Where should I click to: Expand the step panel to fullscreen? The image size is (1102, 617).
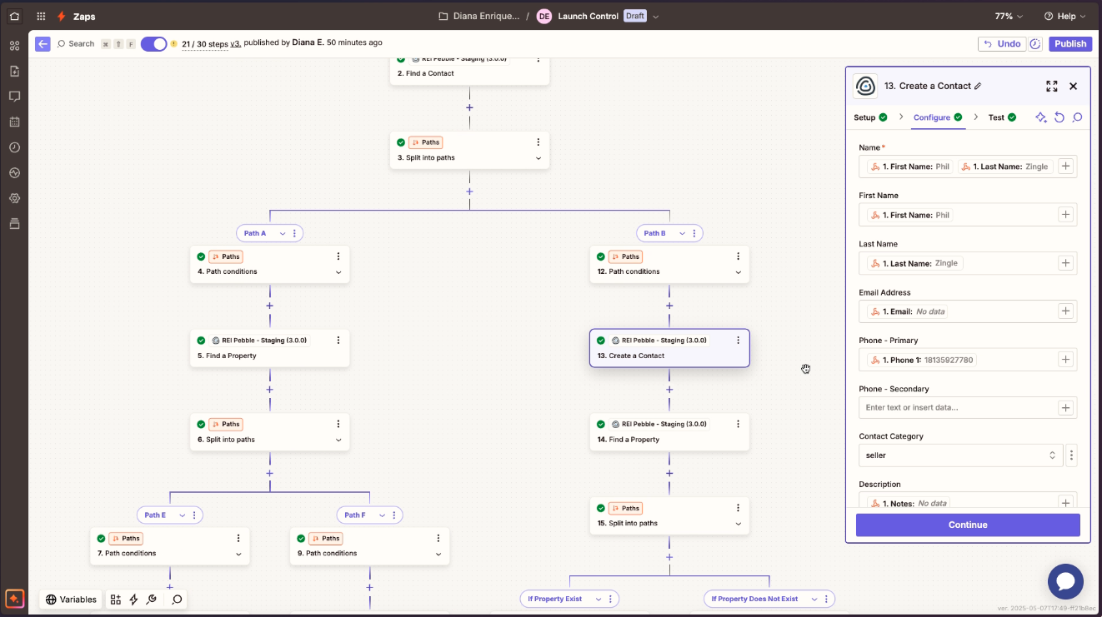tap(1052, 86)
